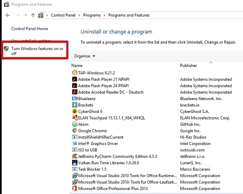Click the Programs and Features title bar icon

click(6, 4)
